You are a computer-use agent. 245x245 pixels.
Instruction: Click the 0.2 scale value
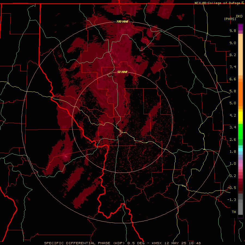tap(233, 176)
